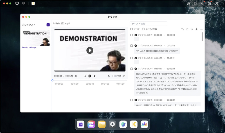Click the columns icon with the red dot

tap(202, 3)
